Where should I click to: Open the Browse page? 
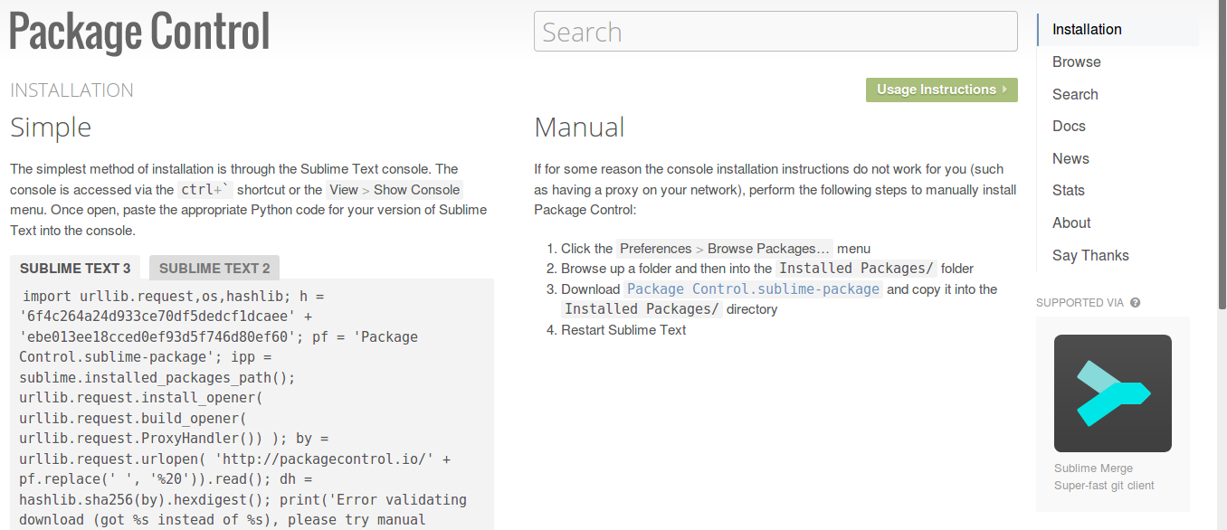coord(1076,62)
